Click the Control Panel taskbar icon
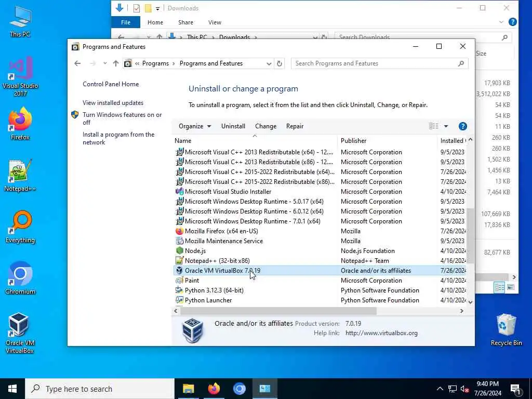532x399 pixels. pyautogui.click(x=264, y=389)
